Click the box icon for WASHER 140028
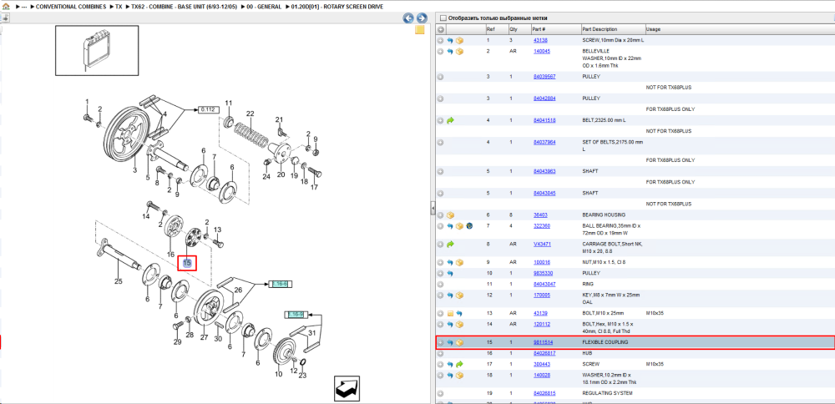Viewport: 835px width, 404px height. (459, 376)
